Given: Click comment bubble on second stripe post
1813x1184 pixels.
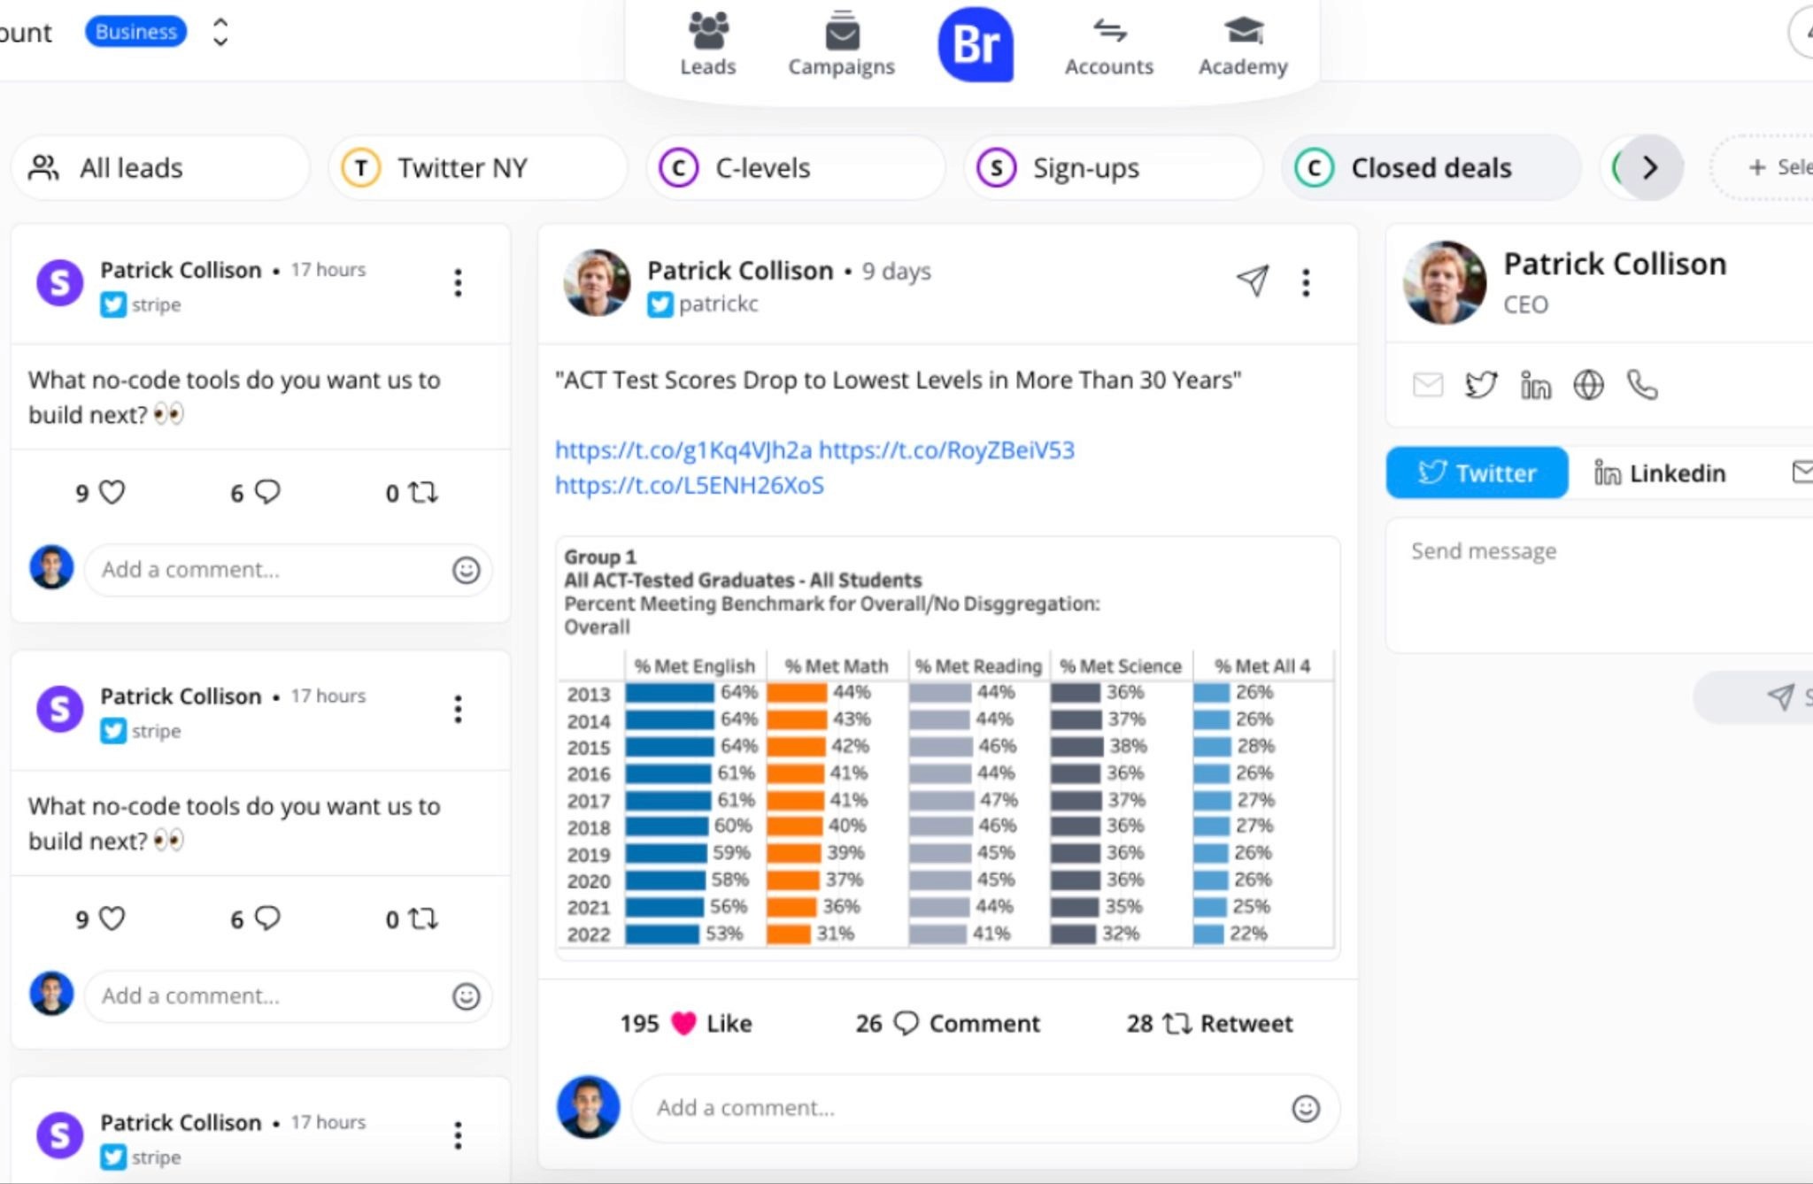Looking at the screenshot, I should [x=266, y=919].
